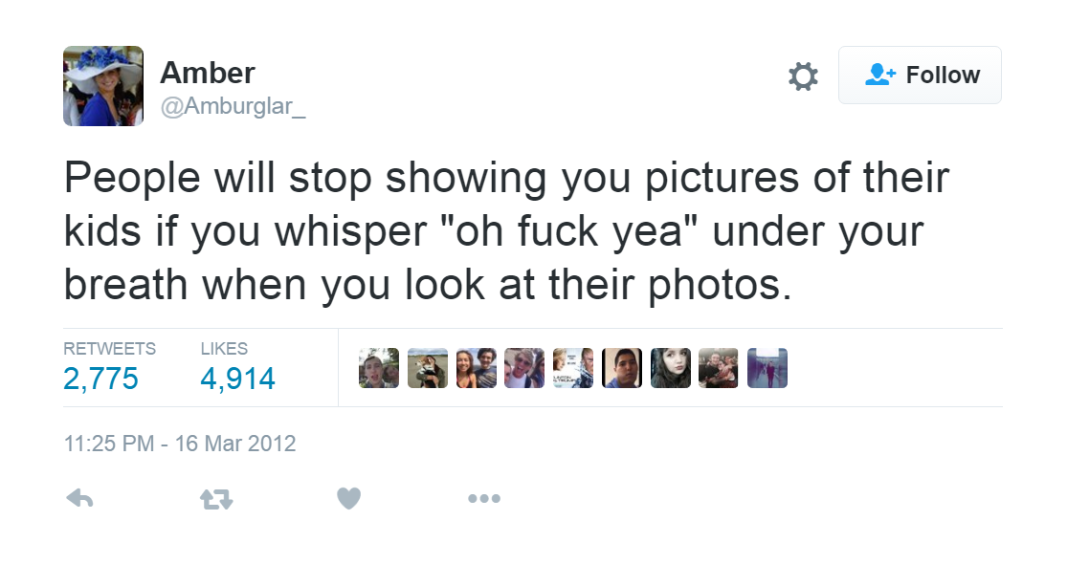Screen dimensions: 1067x564
Task: Retweet this tweet using the retweet icon
Action: click(x=215, y=498)
